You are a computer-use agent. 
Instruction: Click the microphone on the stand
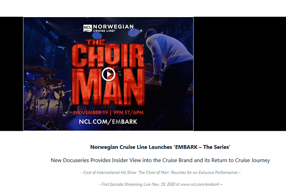pos(61,47)
